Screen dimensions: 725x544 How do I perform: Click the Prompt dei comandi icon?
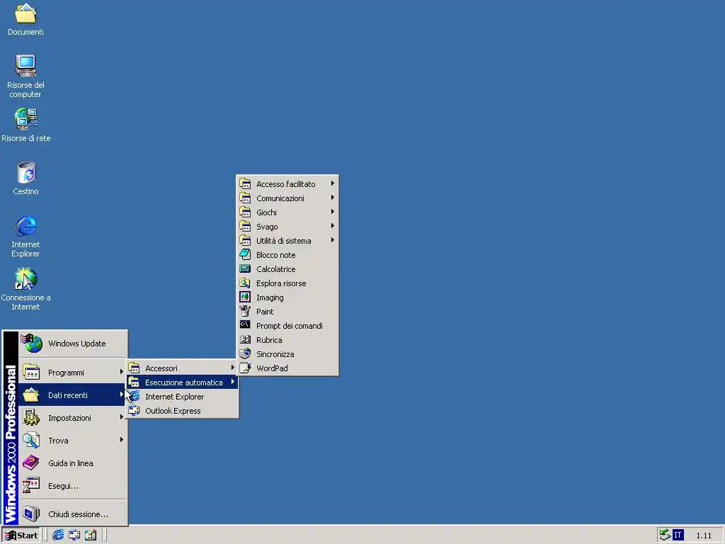[x=245, y=325]
